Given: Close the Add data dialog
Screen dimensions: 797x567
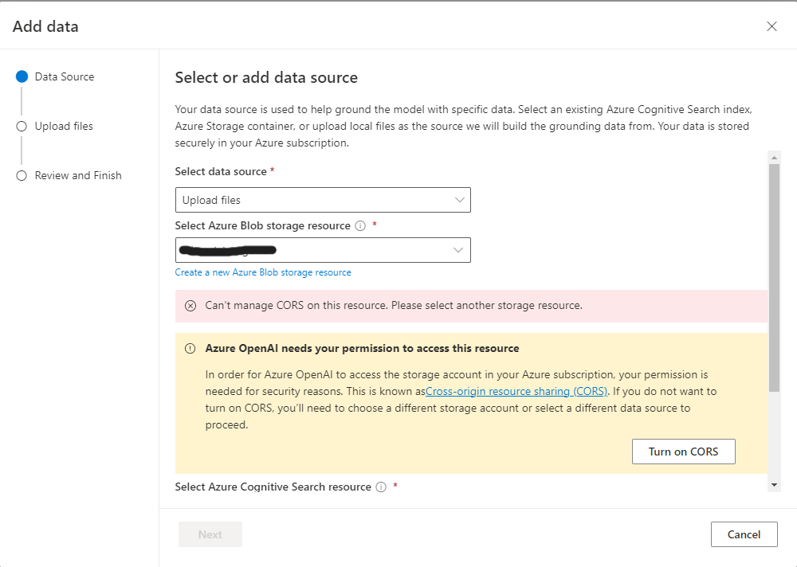Looking at the screenshot, I should pyautogui.click(x=771, y=26).
